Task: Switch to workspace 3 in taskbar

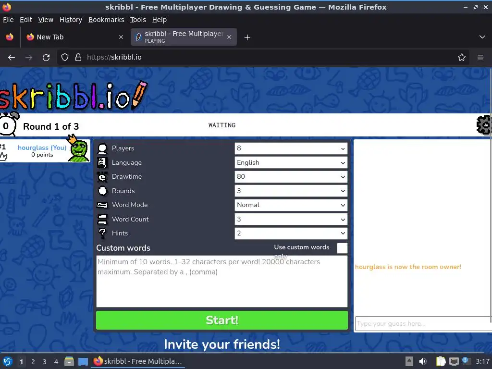Action: pyautogui.click(x=45, y=362)
